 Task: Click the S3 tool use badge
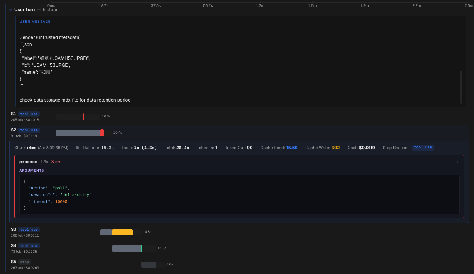29,230
